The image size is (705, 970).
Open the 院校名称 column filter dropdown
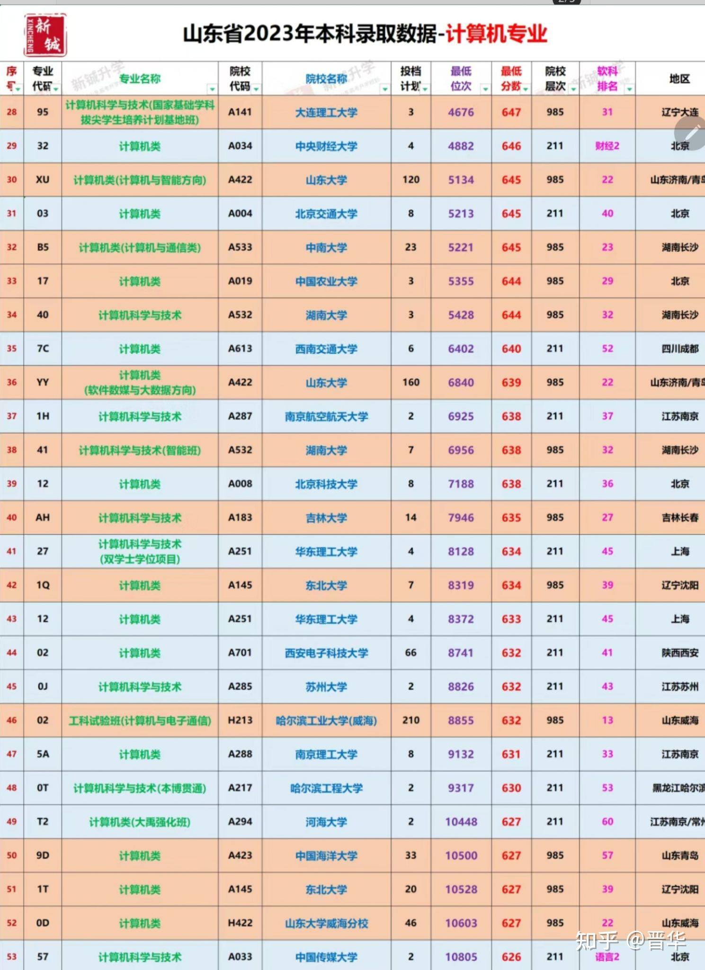click(385, 89)
